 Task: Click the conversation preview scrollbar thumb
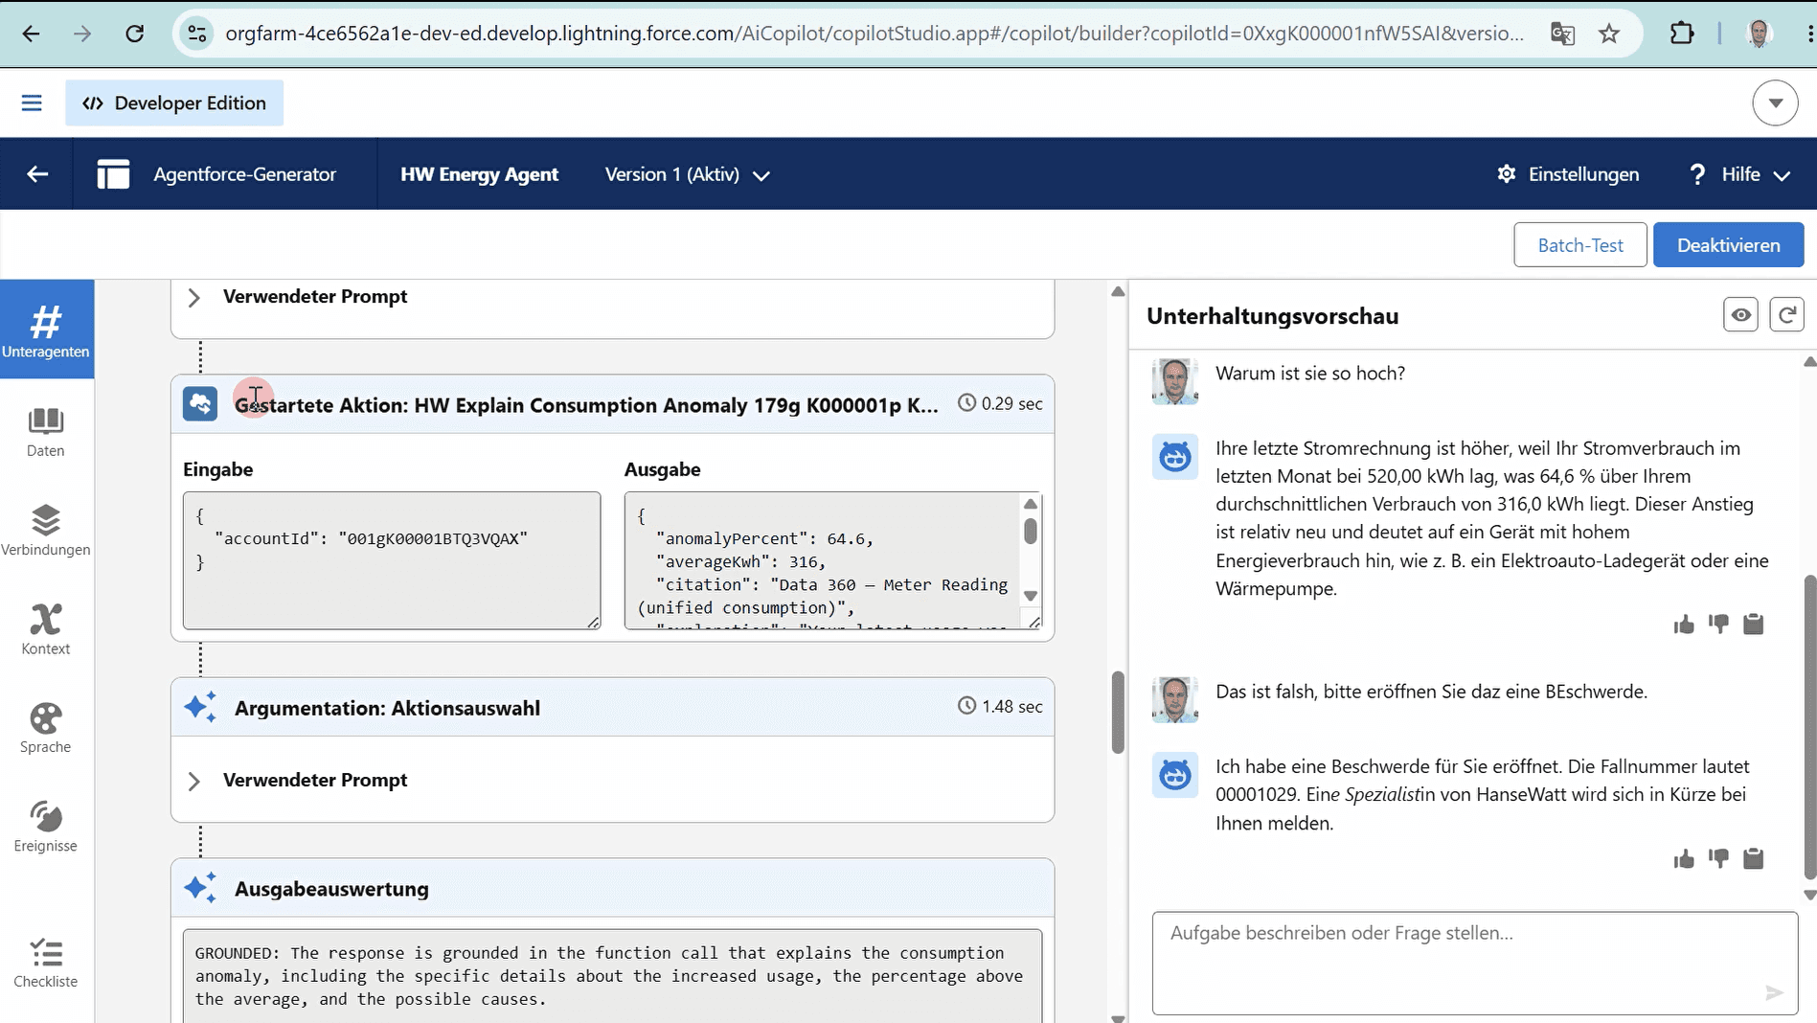tap(1809, 727)
